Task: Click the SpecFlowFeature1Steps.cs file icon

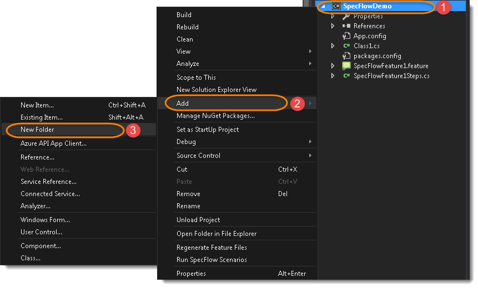Action: [x=346, y=76]
